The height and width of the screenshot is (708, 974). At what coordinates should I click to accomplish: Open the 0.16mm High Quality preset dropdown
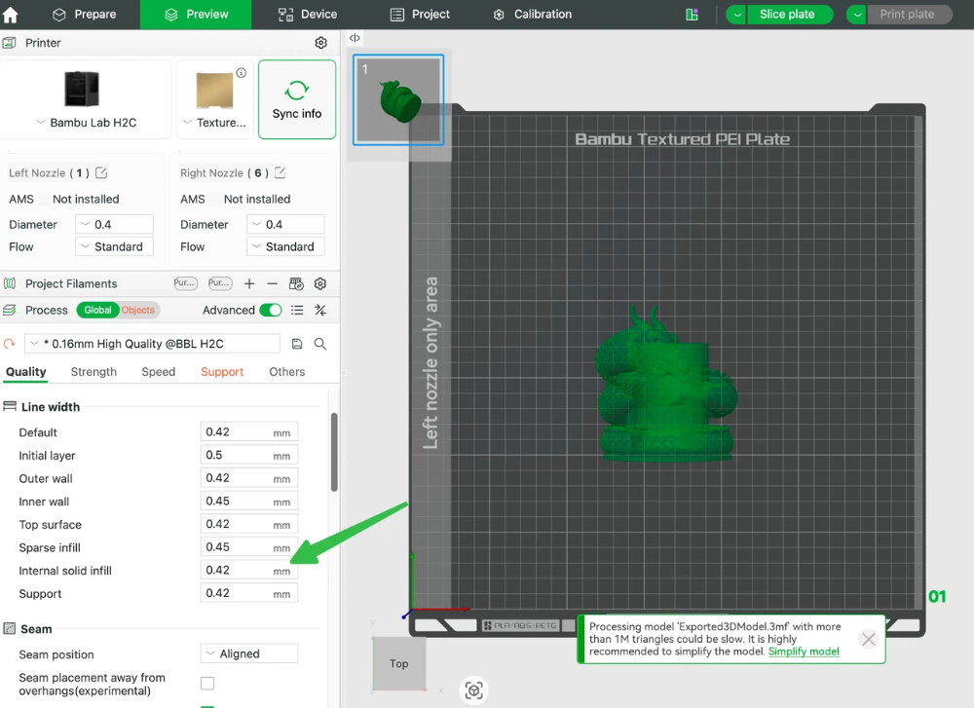[152, 344]
